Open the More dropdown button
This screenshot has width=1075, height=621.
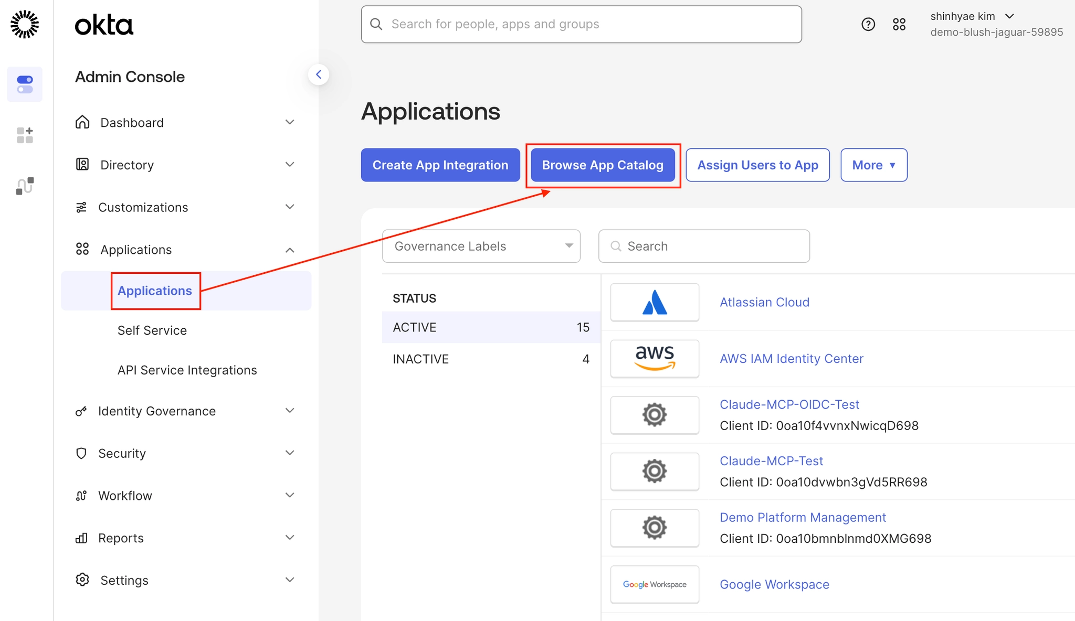point(873,165)
